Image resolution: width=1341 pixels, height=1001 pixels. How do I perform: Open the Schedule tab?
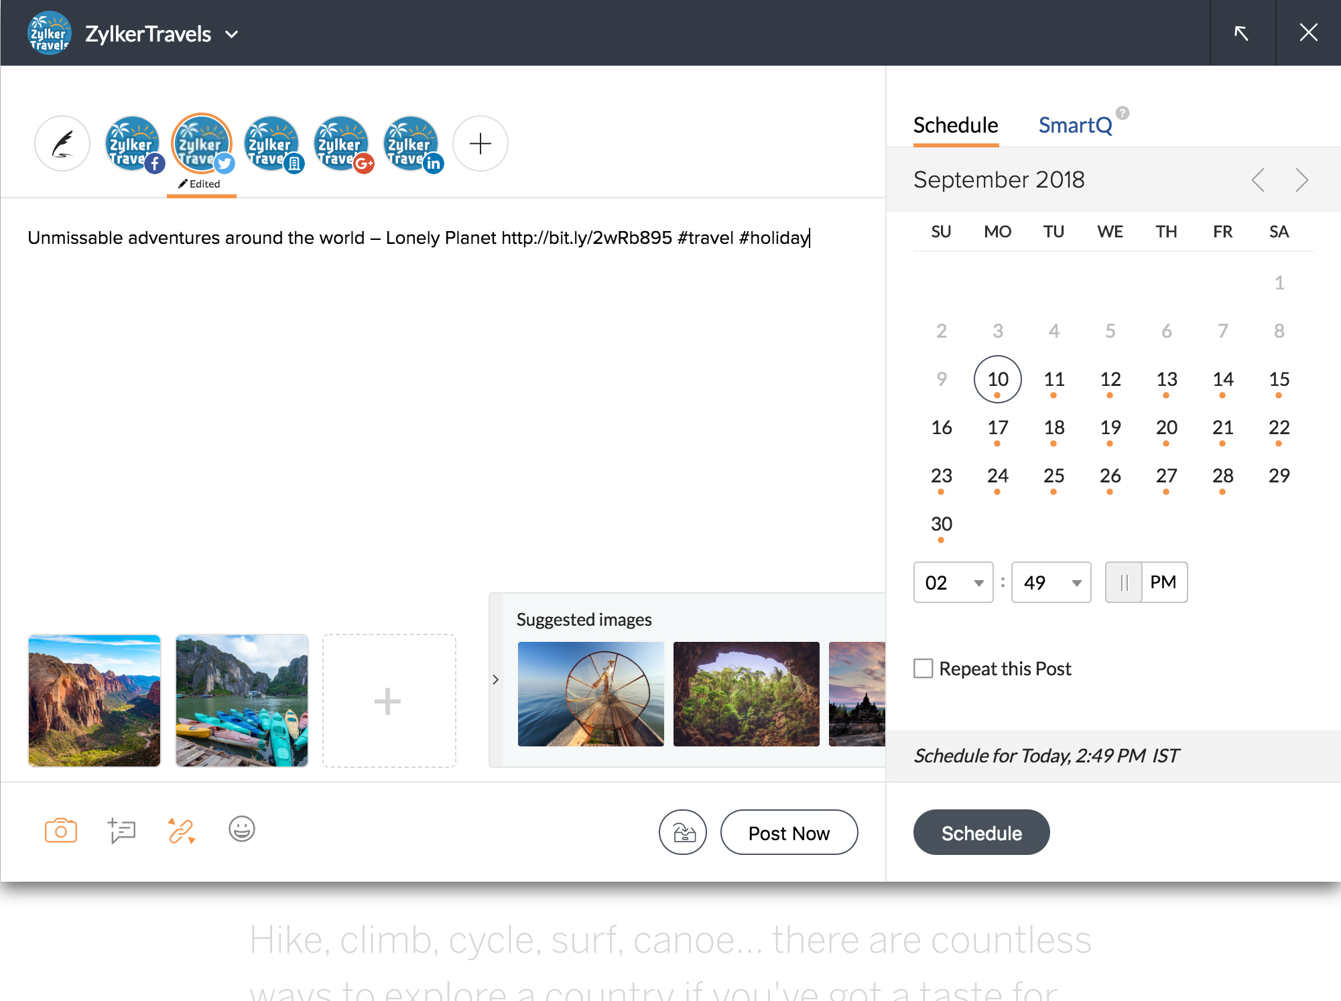pos(955,125)
